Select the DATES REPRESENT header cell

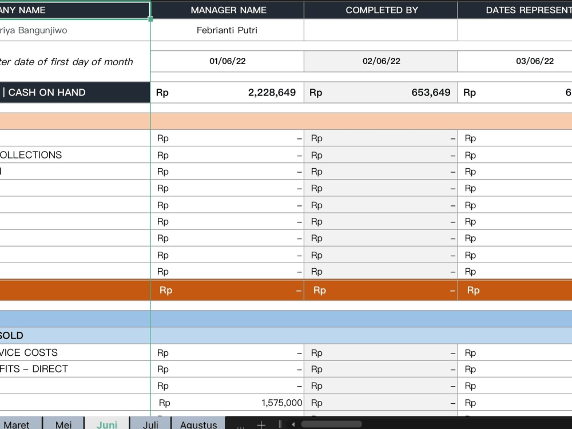point(515,10)
